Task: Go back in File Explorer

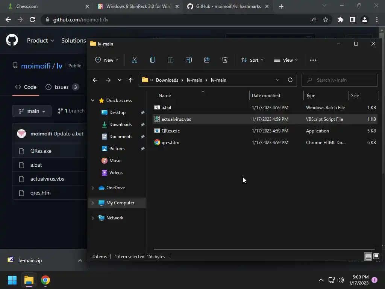Action: (x=95, y=80)
